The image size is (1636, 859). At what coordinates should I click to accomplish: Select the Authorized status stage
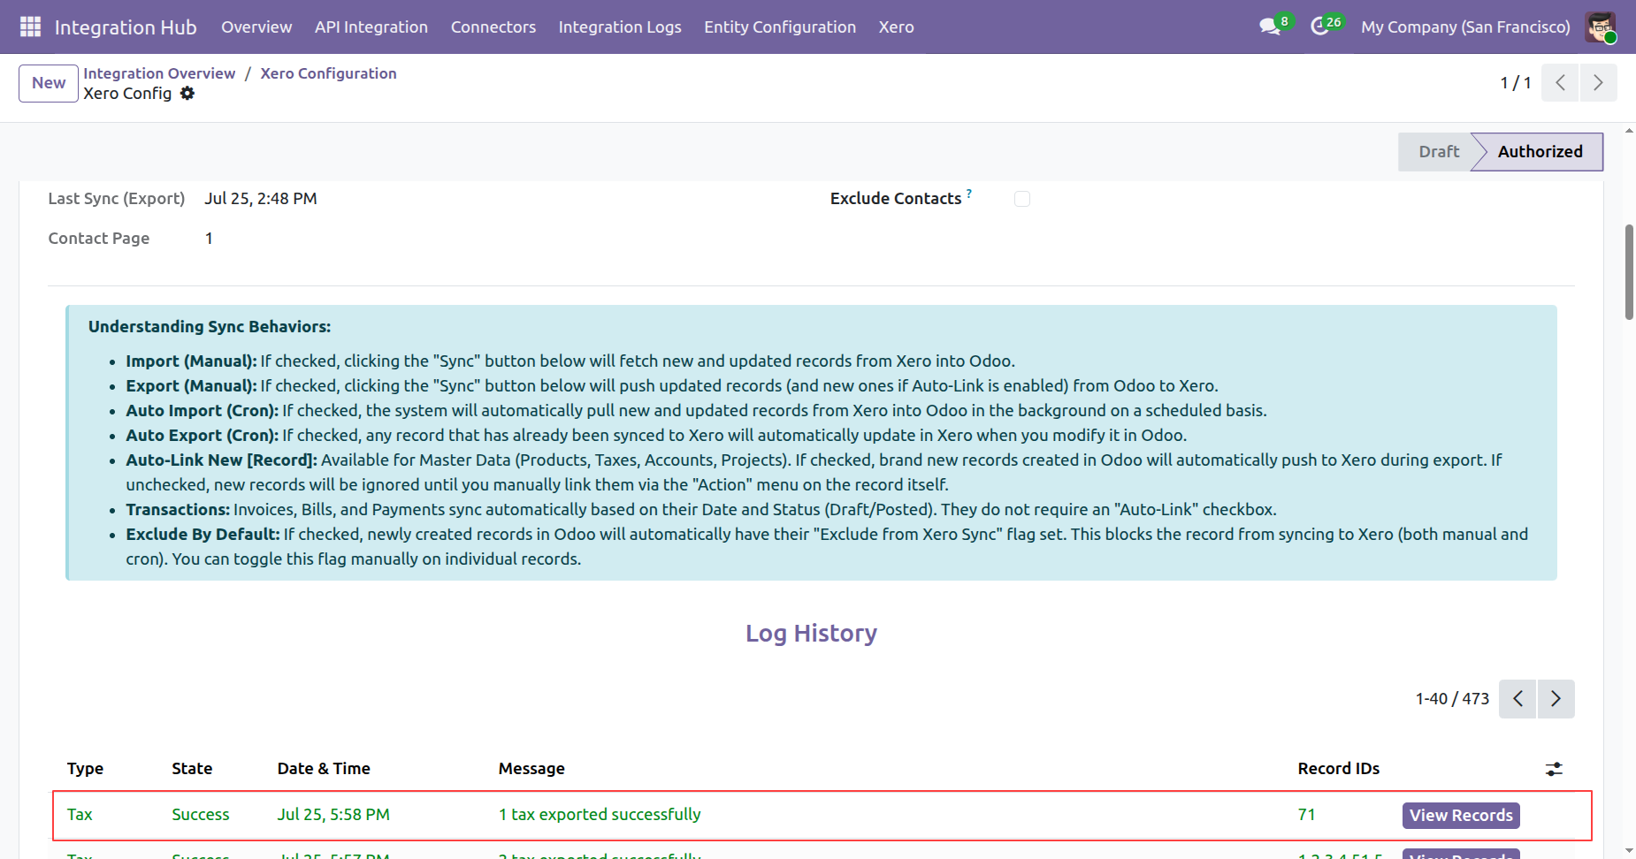click(x=1540, y=152)
